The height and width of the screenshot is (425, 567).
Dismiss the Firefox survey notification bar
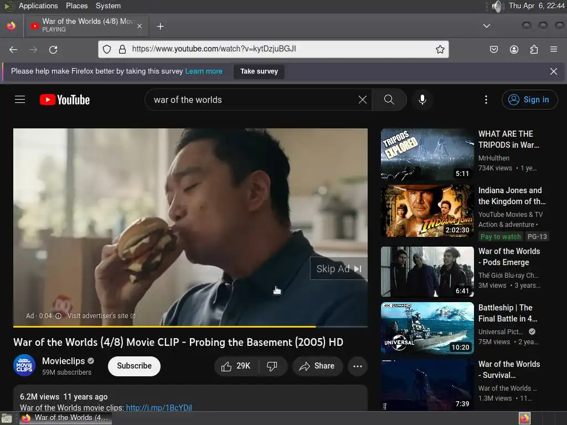tap(553, 71)
